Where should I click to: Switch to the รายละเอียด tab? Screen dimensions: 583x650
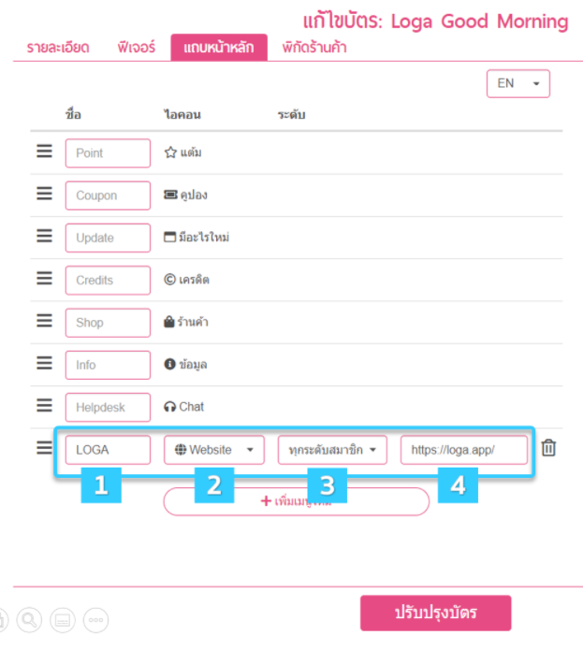point(58,48)
